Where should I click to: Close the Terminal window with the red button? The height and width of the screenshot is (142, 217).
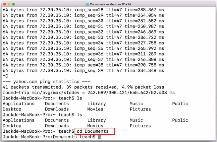point(4,4)
